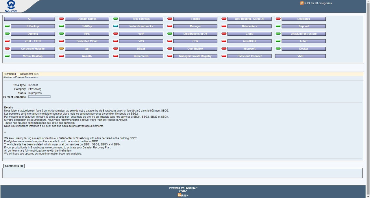370x198 pixels.
Task: Click green status icon beside E-Backup
Action: (x=7, y=26)
